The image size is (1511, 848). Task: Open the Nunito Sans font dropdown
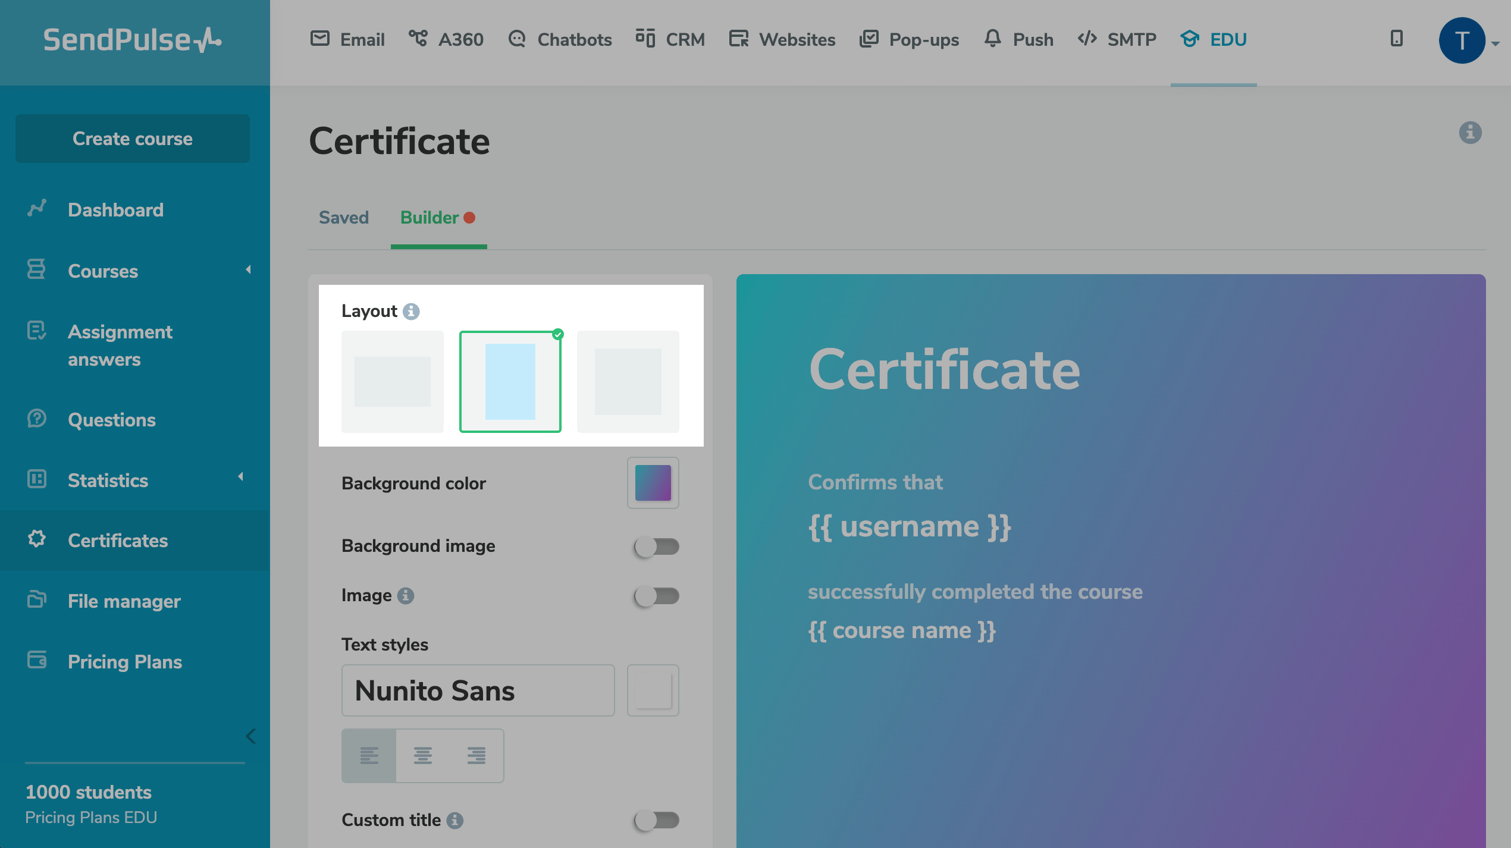click(x=478, y=690)
